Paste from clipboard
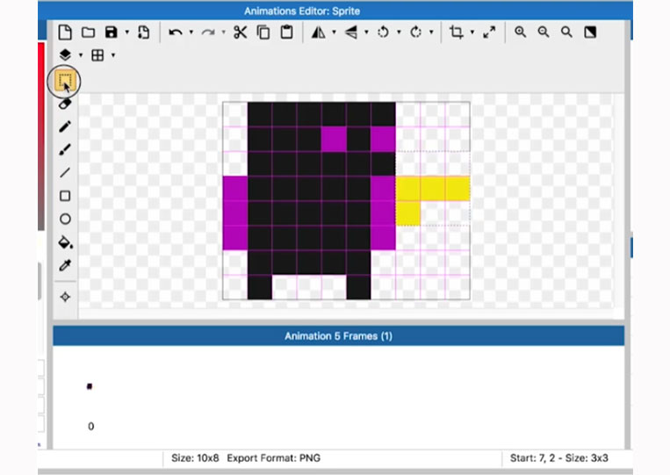The height and width of the screenshot is (475, 670). tap(286, 32)
